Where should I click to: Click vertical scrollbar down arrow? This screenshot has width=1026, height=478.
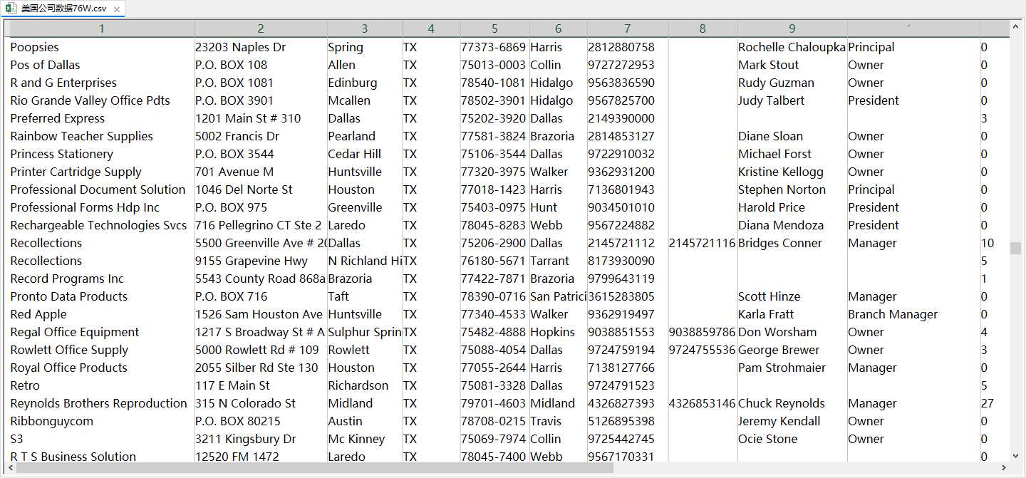(1015, 456)
